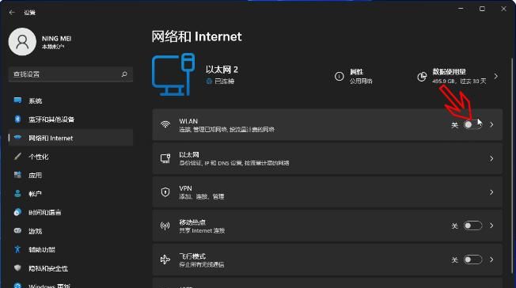516x288 pixels.
Task: Click the NING MEI user avatar
Action: (22, 42)
